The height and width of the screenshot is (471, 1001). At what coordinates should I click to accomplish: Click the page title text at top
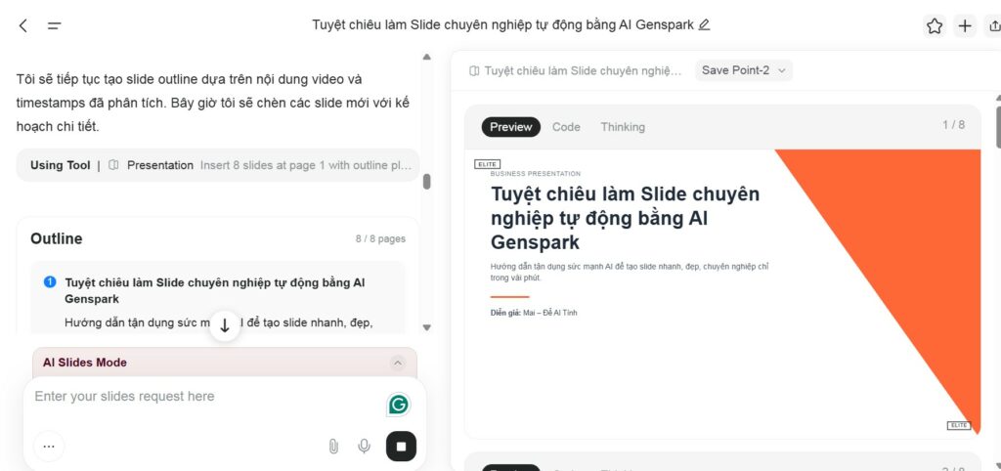[x=503, y=24]
